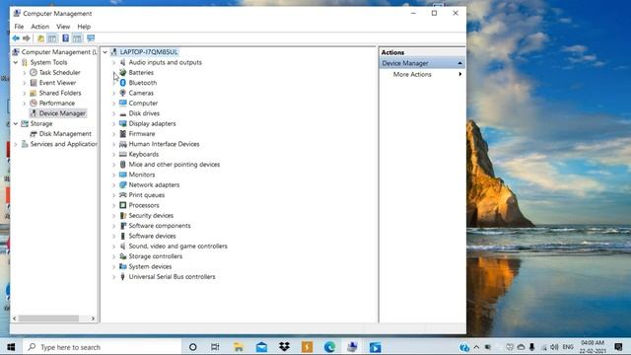Image resolution: width=631 pixels, height=355 pixels.
Task: Click the Forward arrow toolbar icon
Action: click(x=27, y=38)
